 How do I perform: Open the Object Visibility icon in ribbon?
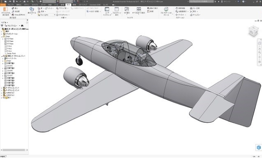(6, 11)
